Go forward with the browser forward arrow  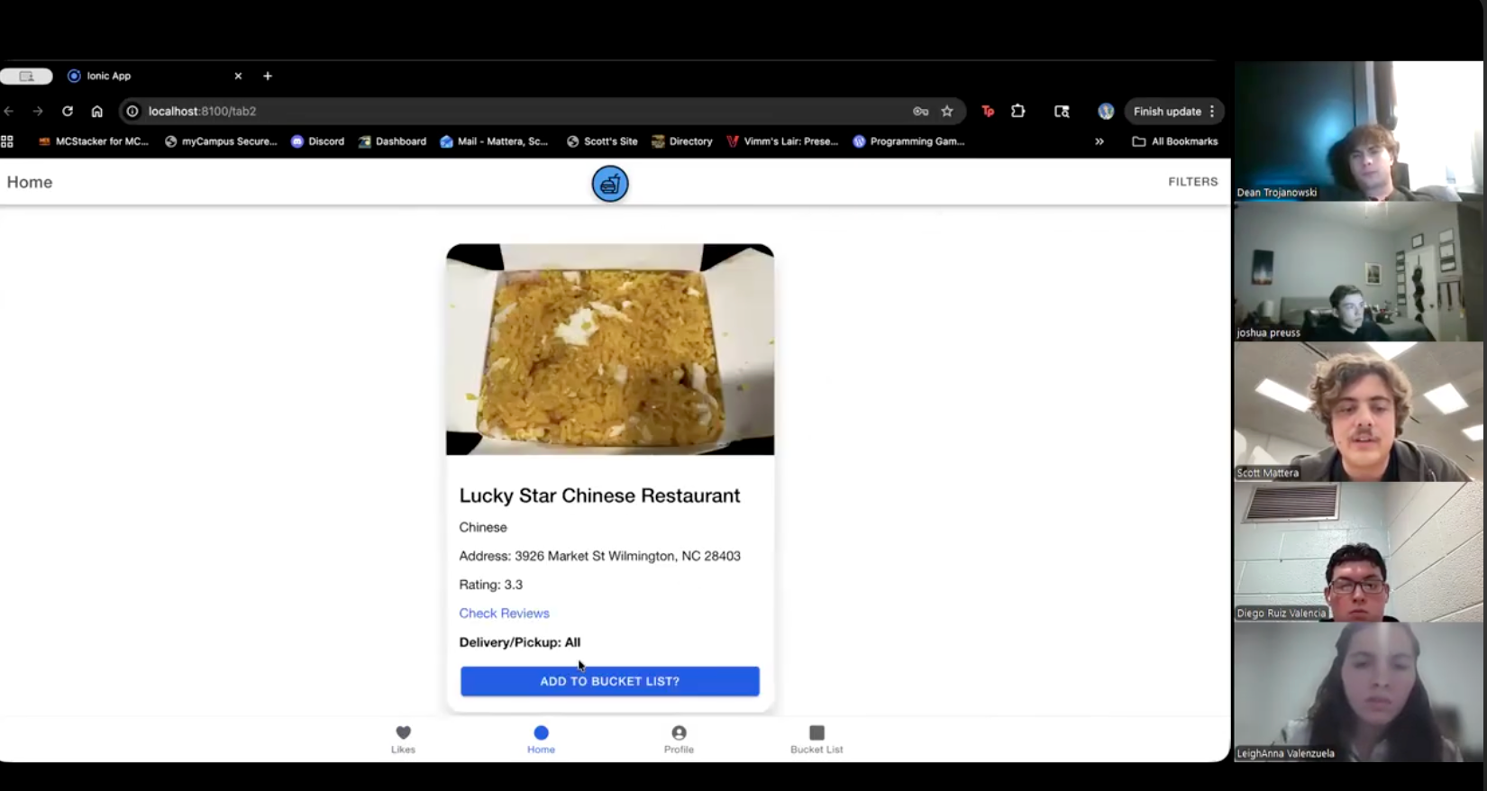pyautogui.click(x=38, y=112)
